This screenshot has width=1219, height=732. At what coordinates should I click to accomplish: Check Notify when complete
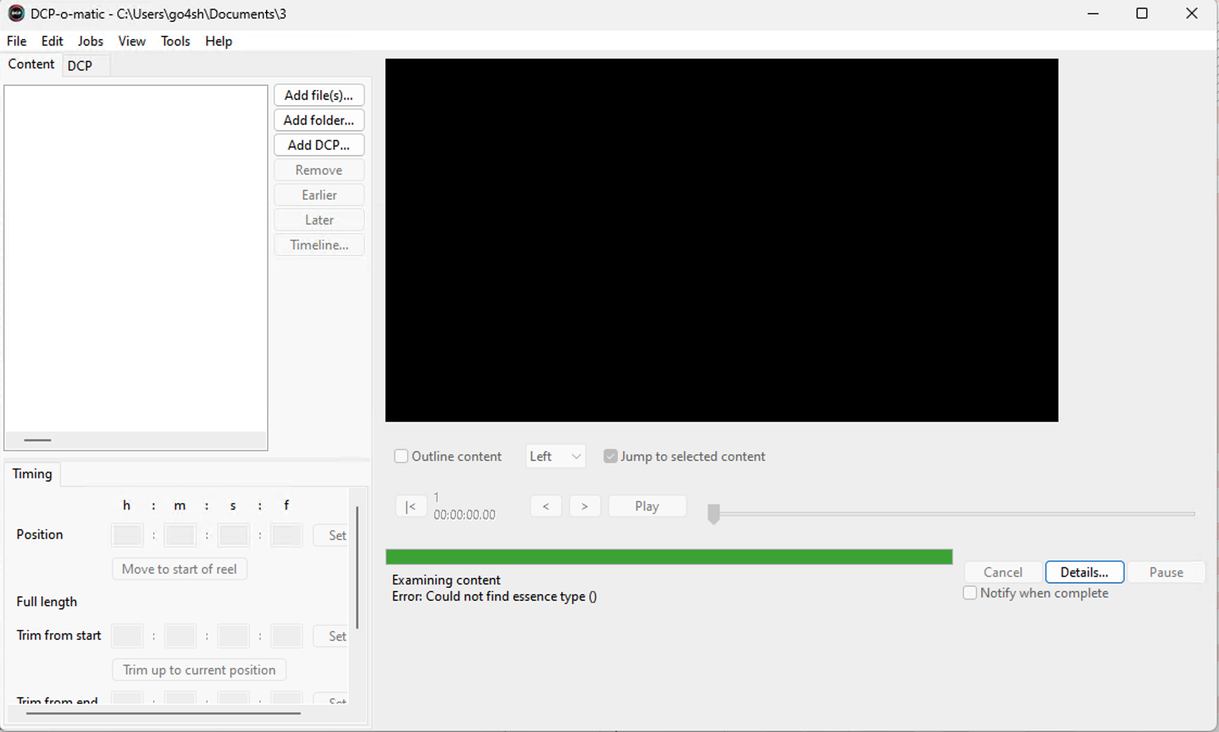(970, 593)
